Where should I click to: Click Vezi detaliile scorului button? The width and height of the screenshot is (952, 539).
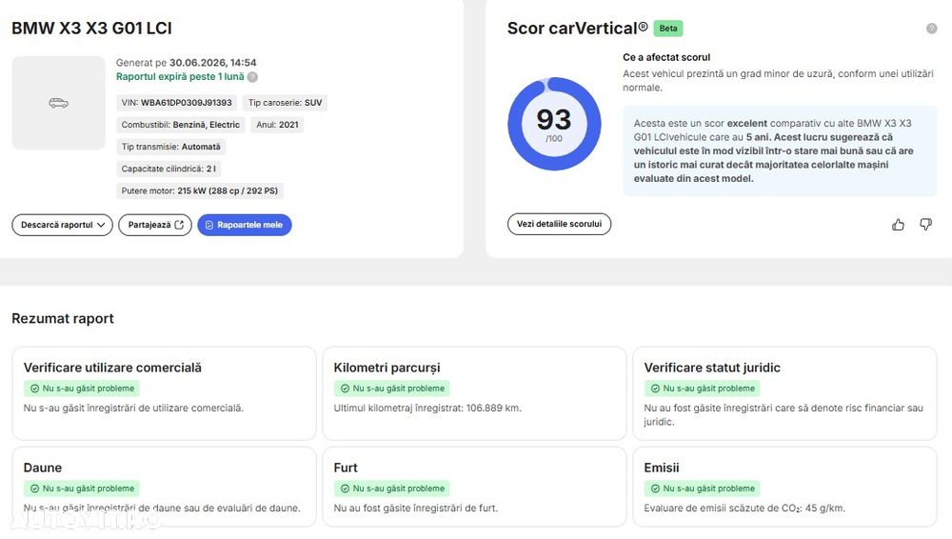tap(559, 224)
